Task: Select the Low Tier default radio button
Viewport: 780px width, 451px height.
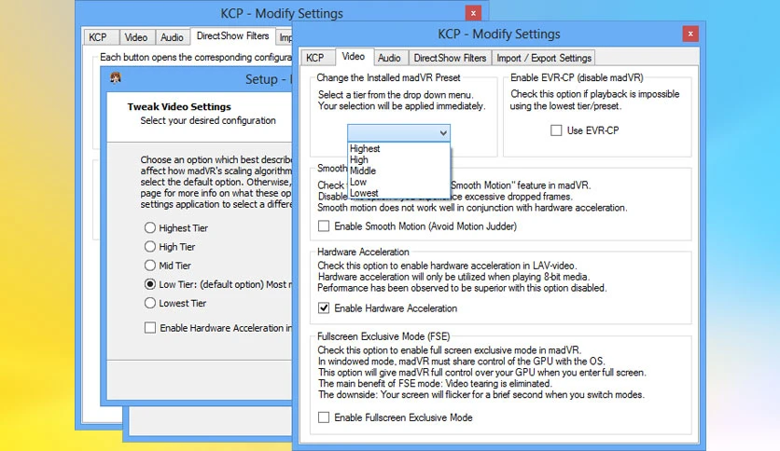Action: coord(149,284)
